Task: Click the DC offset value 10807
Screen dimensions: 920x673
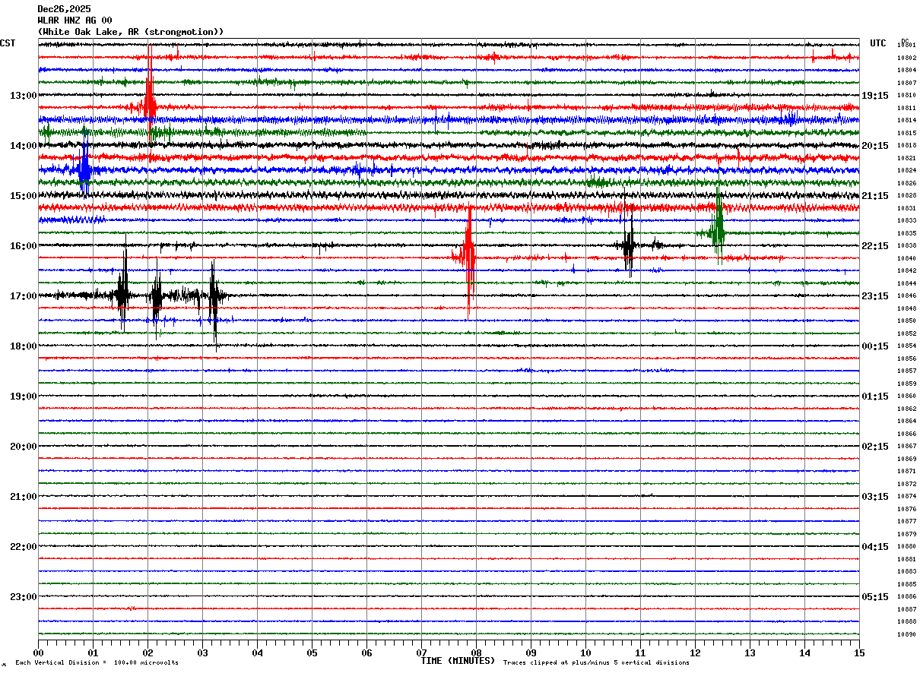Action: (906, 83)
